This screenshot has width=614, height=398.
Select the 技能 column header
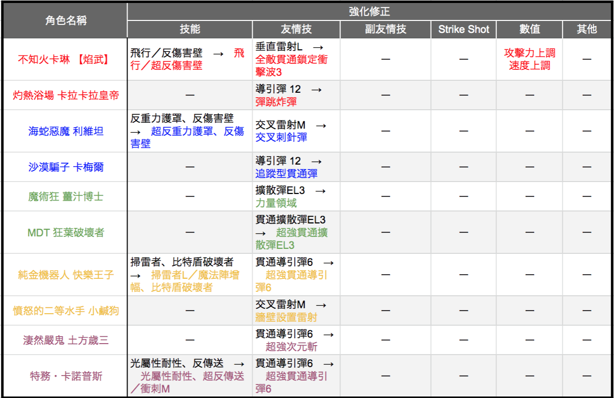[190, 29]
